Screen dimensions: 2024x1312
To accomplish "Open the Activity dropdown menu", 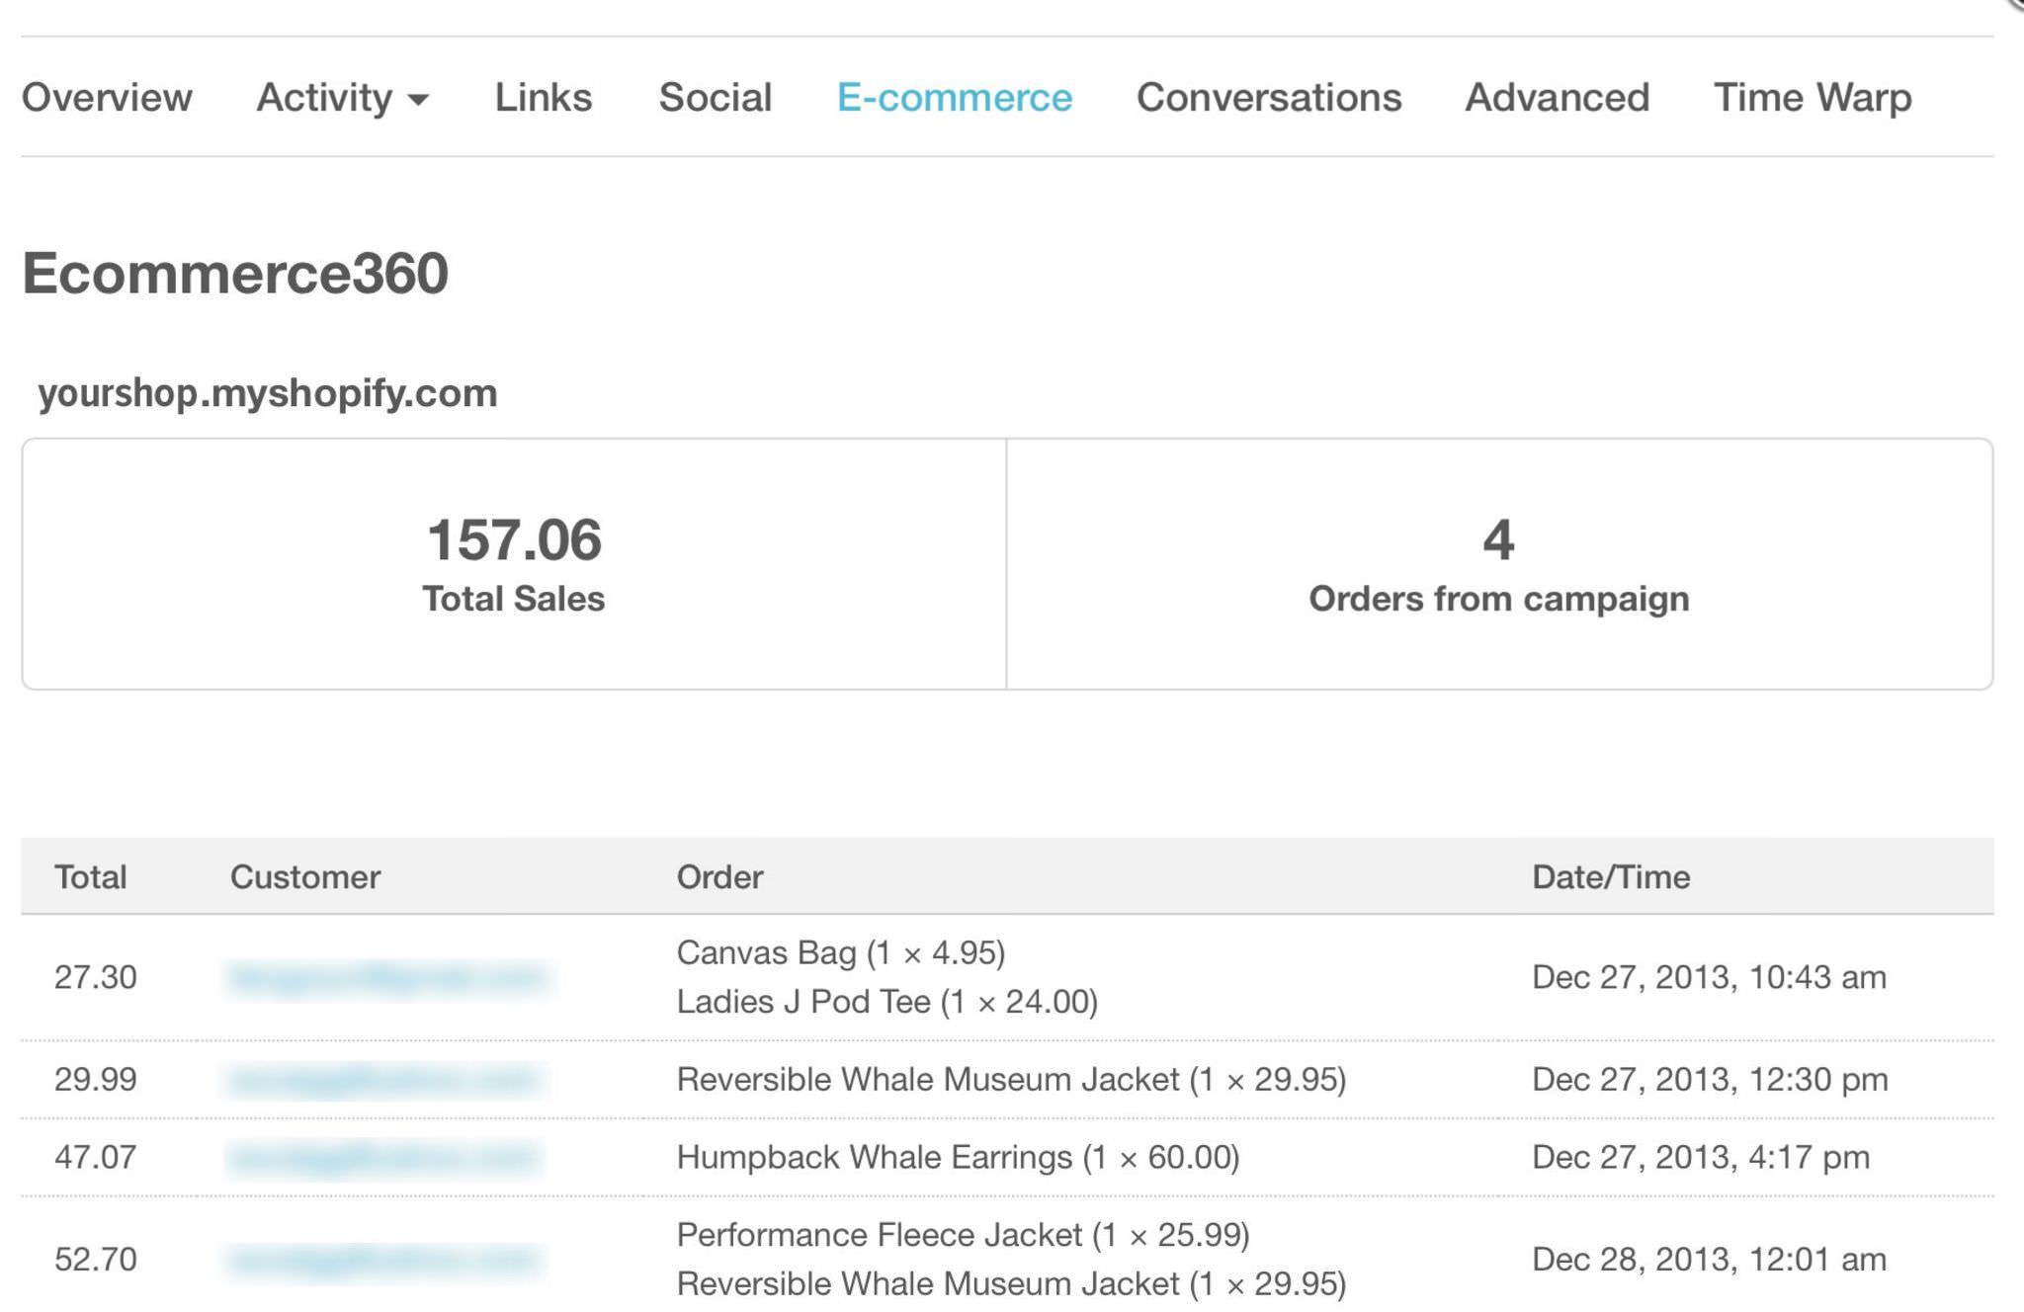I will (341, 97).
